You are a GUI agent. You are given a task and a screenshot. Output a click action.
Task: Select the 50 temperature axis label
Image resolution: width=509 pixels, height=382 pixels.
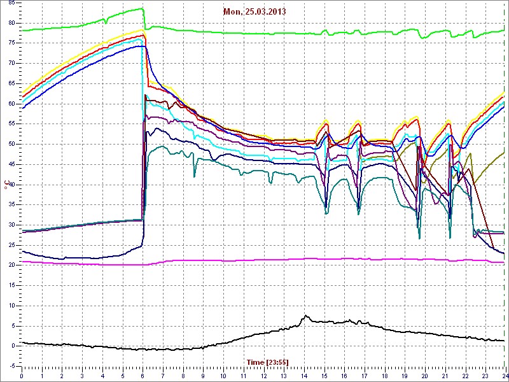tap(11, 144)
